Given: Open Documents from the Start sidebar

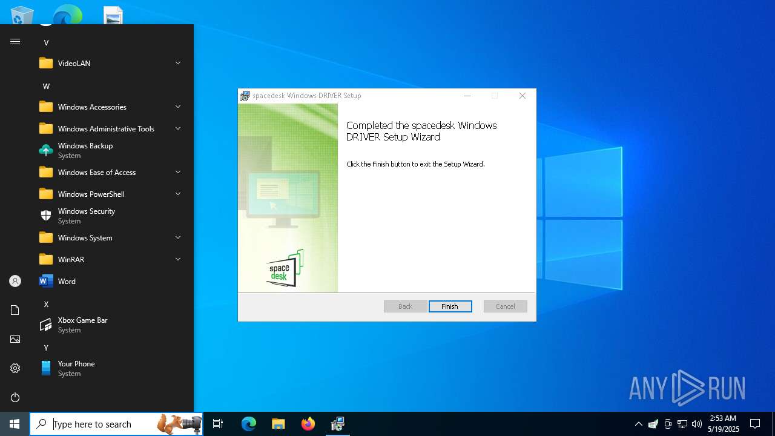Looking at the screenshot, I should tap(15, 310).
